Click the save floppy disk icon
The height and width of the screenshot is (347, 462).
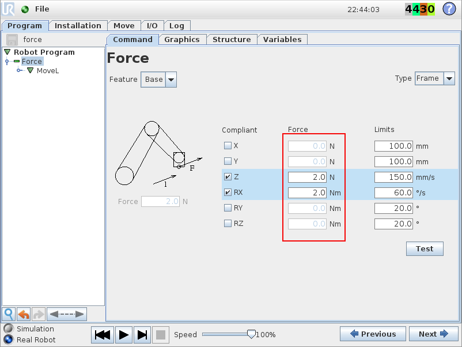pos(12,40)
